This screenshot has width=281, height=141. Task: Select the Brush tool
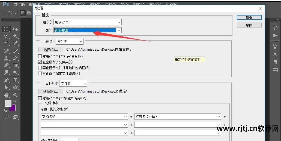click(15, 51)
